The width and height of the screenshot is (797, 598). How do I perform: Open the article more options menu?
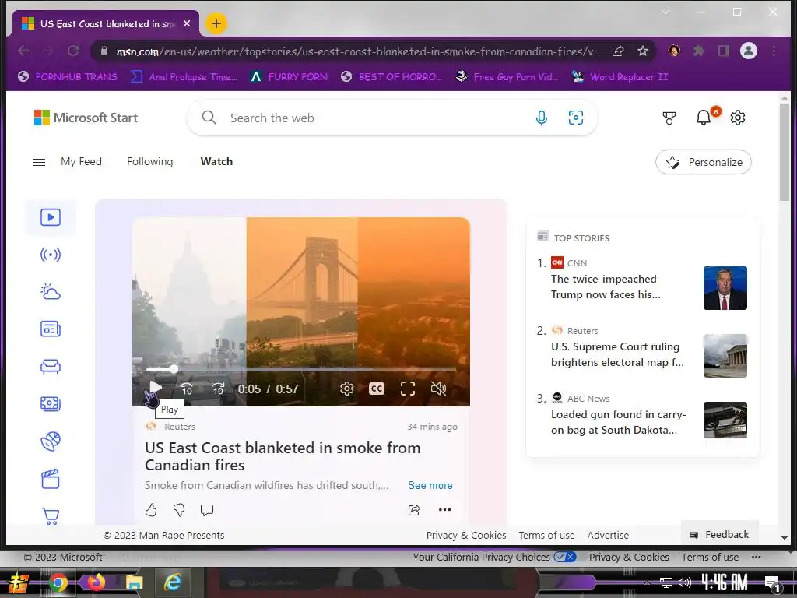(x=444, y=510)
